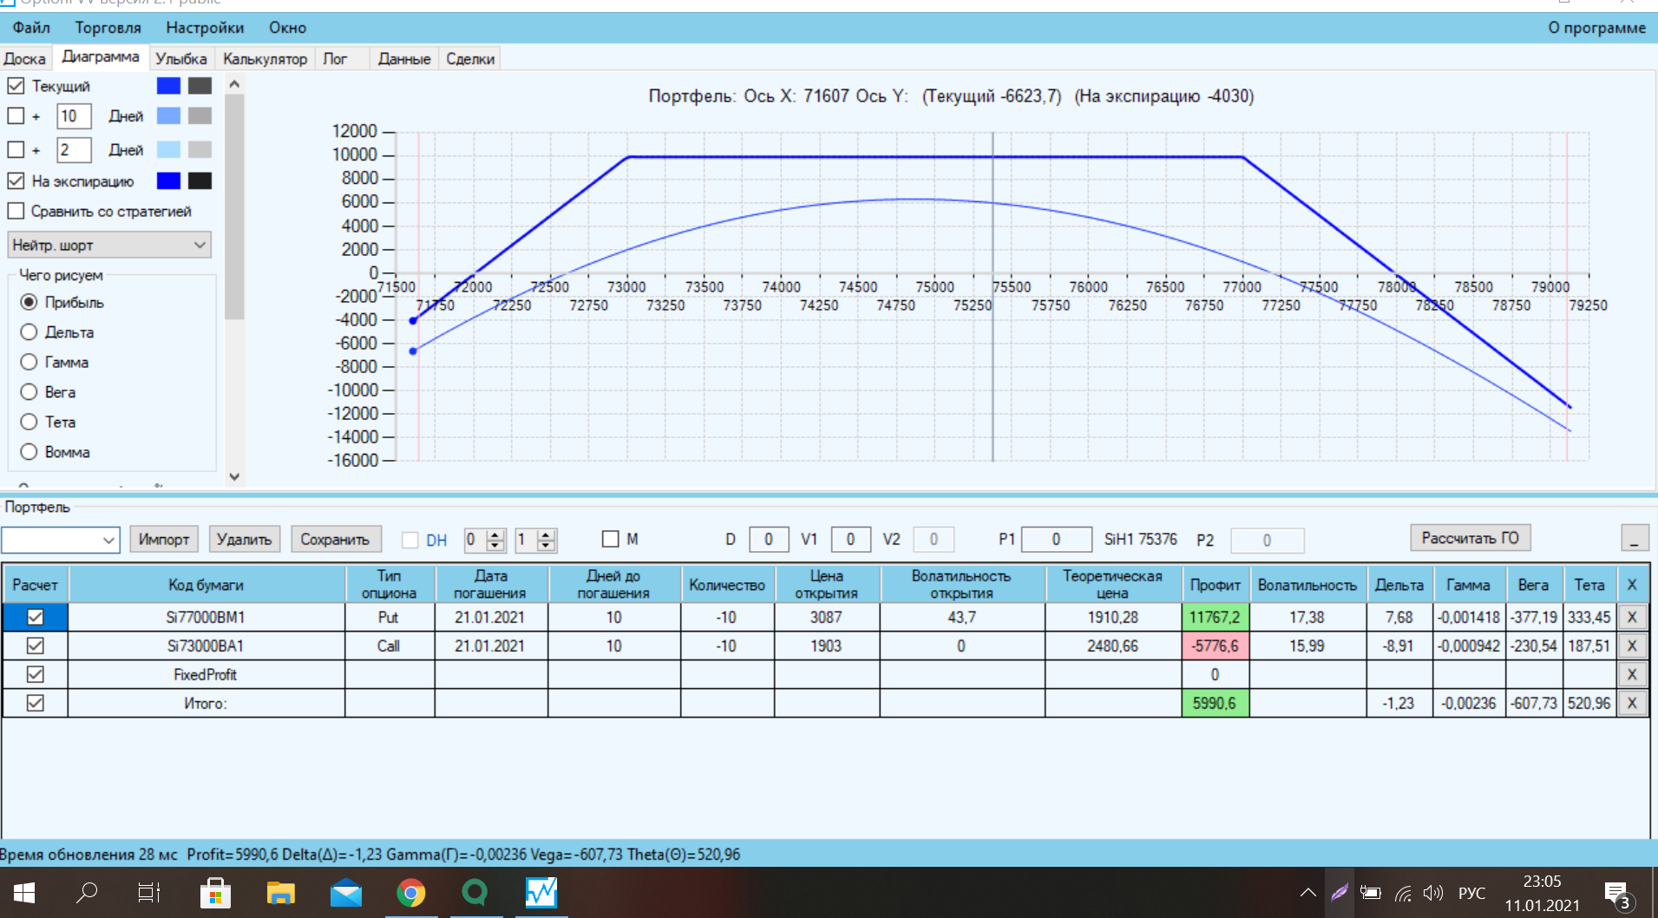1658x918 pixels.
Task: Switch to the Данные tab
Action: pyautogui.click(x=404, y=59)
